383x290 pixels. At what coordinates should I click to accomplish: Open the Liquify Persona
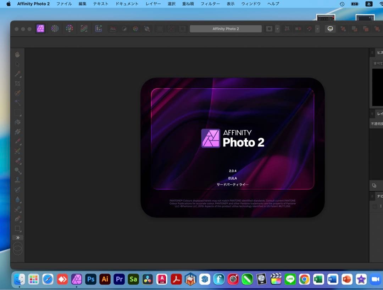click(55, 29)
